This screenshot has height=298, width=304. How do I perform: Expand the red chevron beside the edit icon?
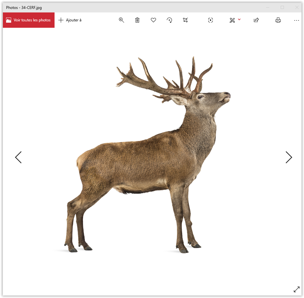click(x=239, y=20)
